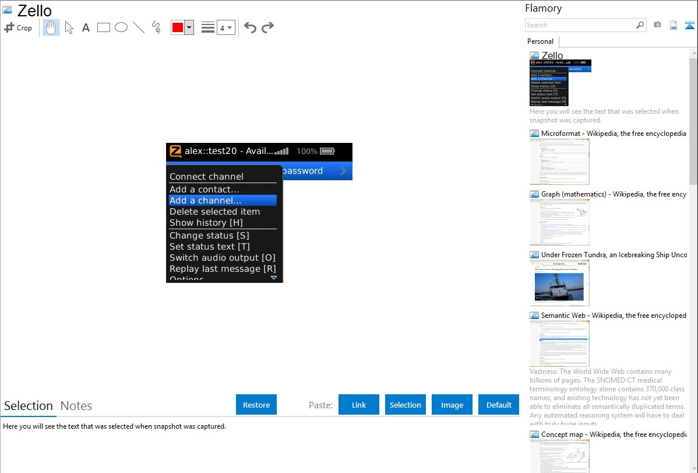Open the line width dropdown showing 4
This screenshot has width=698, height=473.
click(226, 27)
